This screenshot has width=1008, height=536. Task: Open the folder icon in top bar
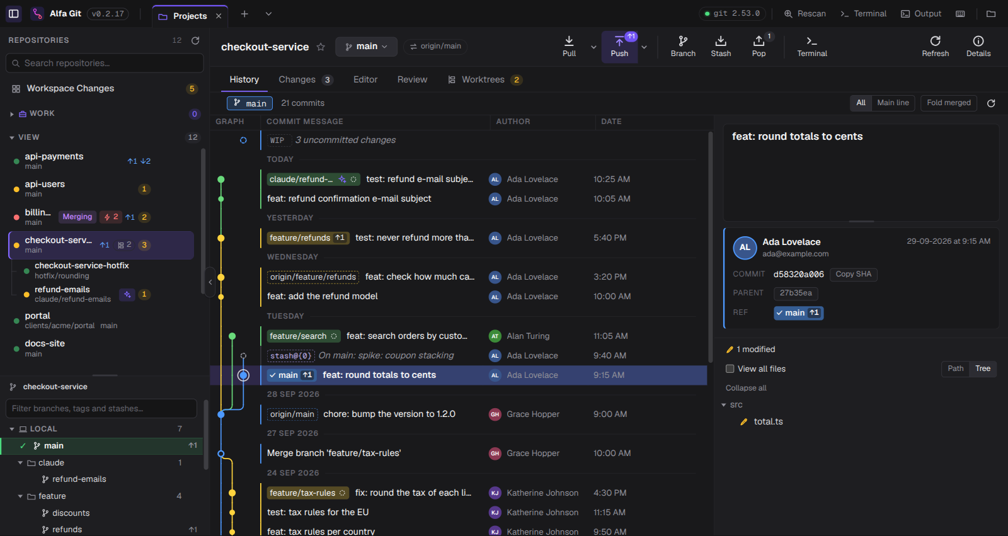(991, 14)
